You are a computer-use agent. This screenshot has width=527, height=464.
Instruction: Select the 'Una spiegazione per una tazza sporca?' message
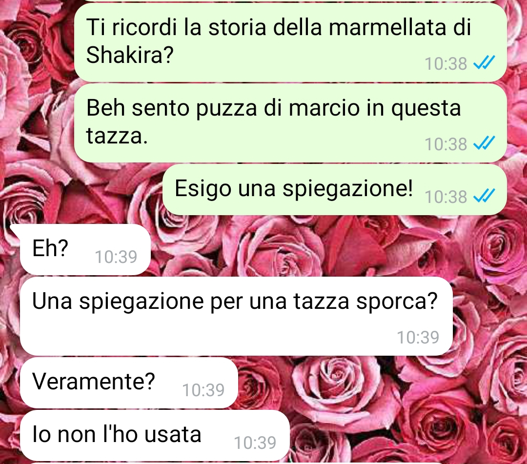pos(236,316)
